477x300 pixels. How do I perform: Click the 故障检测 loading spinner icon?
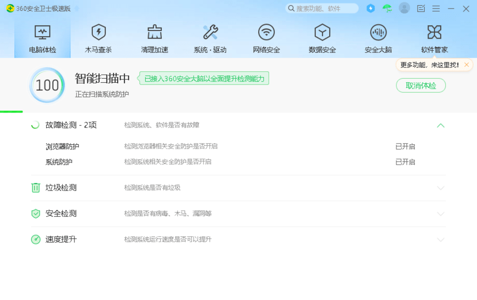point(35,125)
